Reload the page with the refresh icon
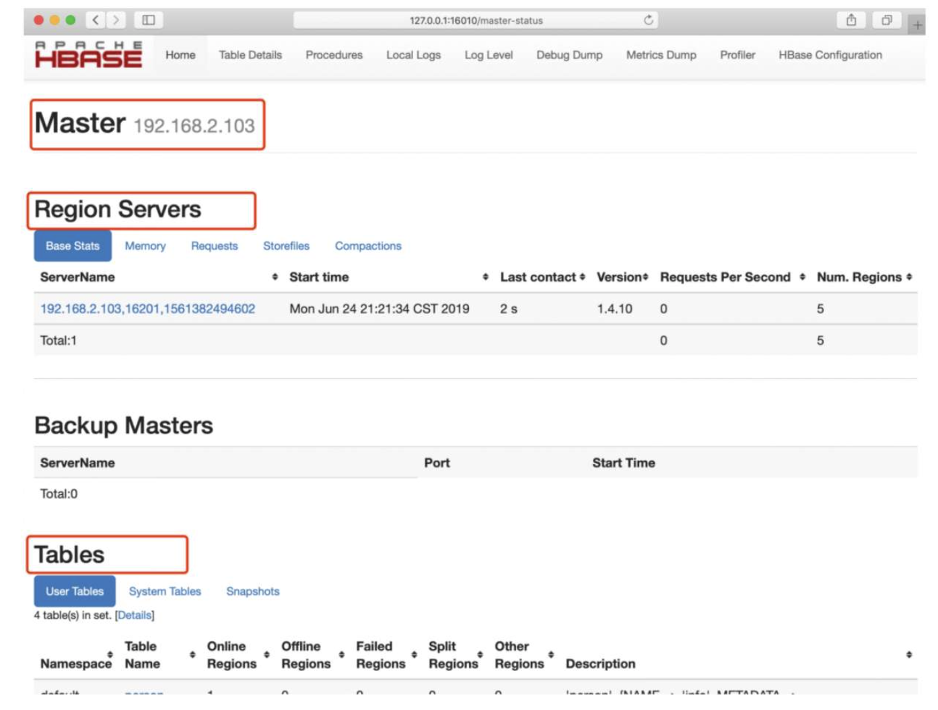Viewport: 938px width, 710px height. (x=648, y=20)
